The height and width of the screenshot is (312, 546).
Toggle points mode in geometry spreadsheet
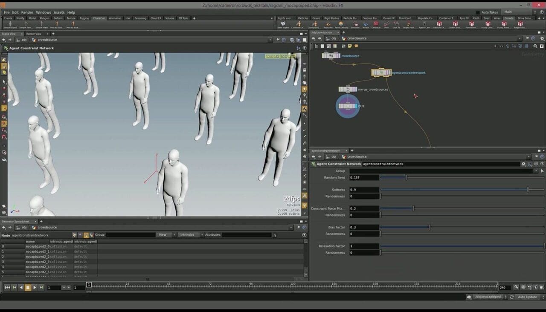(75, 235)
